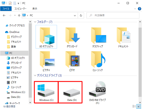The width and height of the screenshot is (142, 109).
Task: Refresh the PC view
Action: tap(81, 15)
